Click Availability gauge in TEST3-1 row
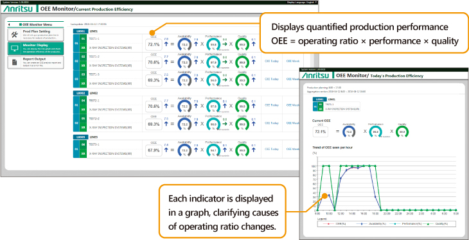This screenshot has width=469, height=240. point(184,150)
